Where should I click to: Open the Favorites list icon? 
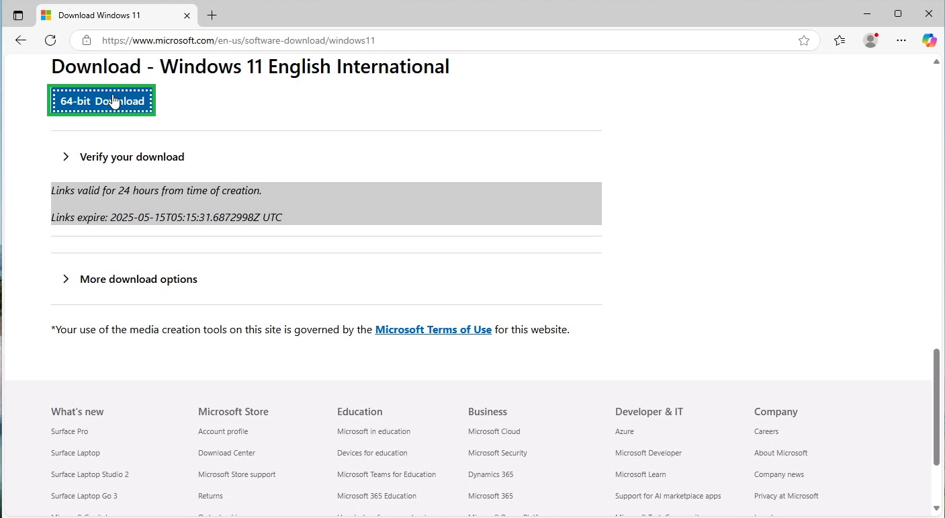coord(840,40)
